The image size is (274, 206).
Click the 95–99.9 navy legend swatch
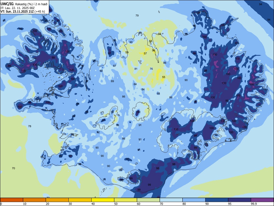coord(239,200)
